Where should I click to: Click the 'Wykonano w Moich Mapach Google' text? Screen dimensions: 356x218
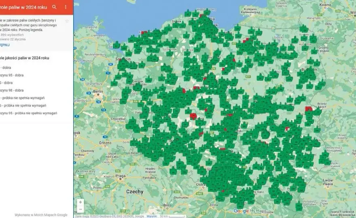coord(41,215)
